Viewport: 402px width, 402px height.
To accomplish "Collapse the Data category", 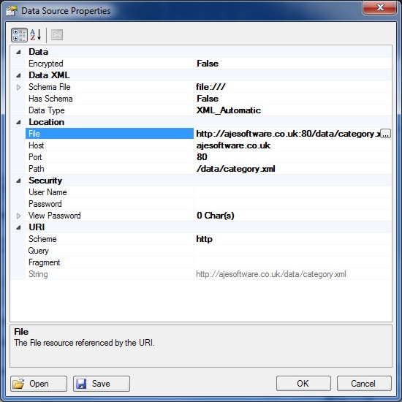I will 18,52.
